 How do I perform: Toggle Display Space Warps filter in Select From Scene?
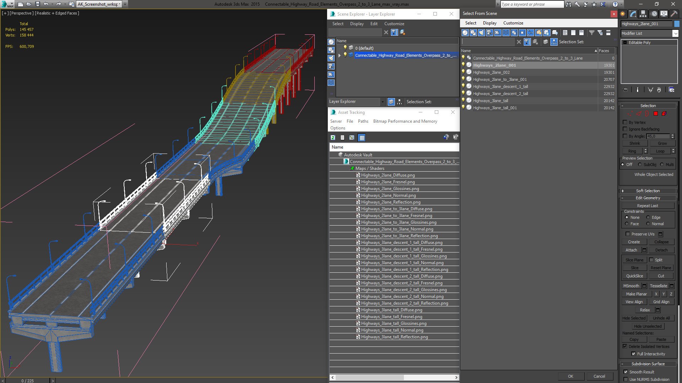[x=506, y=33]
